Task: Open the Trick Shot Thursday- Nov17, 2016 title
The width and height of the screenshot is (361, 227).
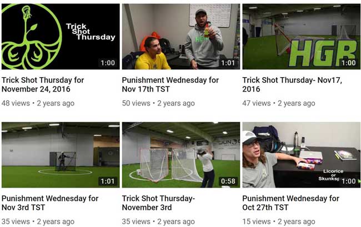Action: 292,84
